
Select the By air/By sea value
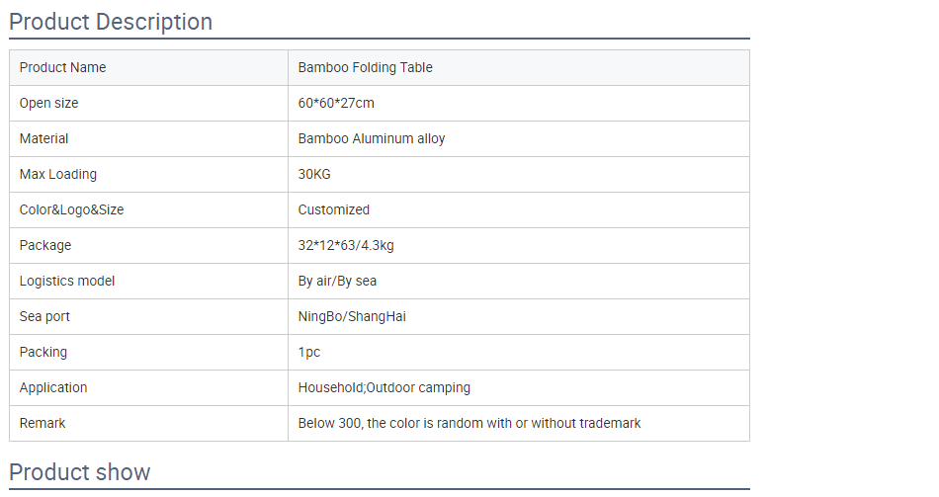pos(337,281)
